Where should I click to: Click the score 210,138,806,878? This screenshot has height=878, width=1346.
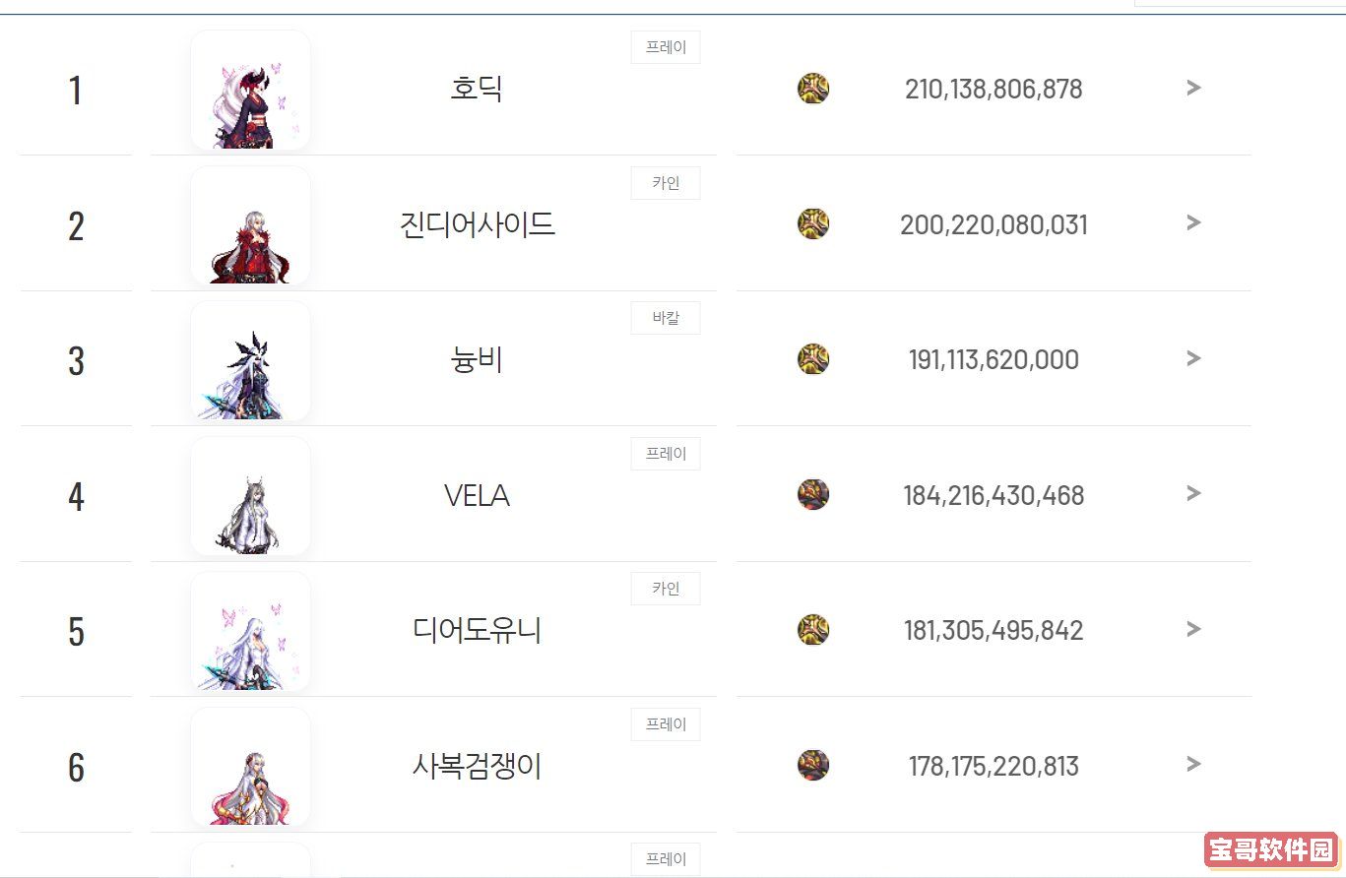993,90
